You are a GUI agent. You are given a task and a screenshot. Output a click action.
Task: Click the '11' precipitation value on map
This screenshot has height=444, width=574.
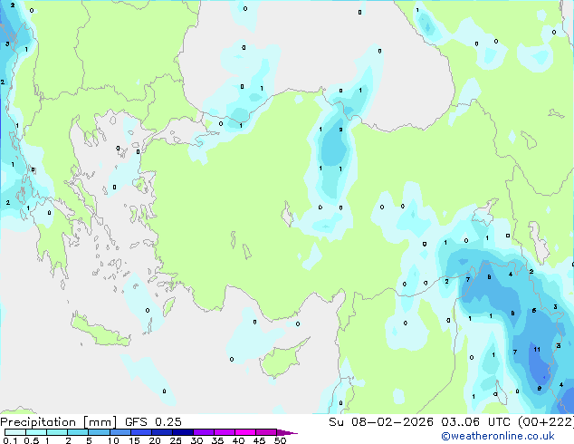tap(537, 350)
